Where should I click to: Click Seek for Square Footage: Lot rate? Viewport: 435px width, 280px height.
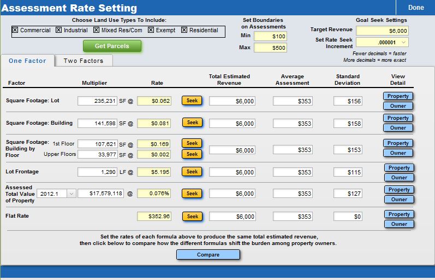[x=192, y=101]
